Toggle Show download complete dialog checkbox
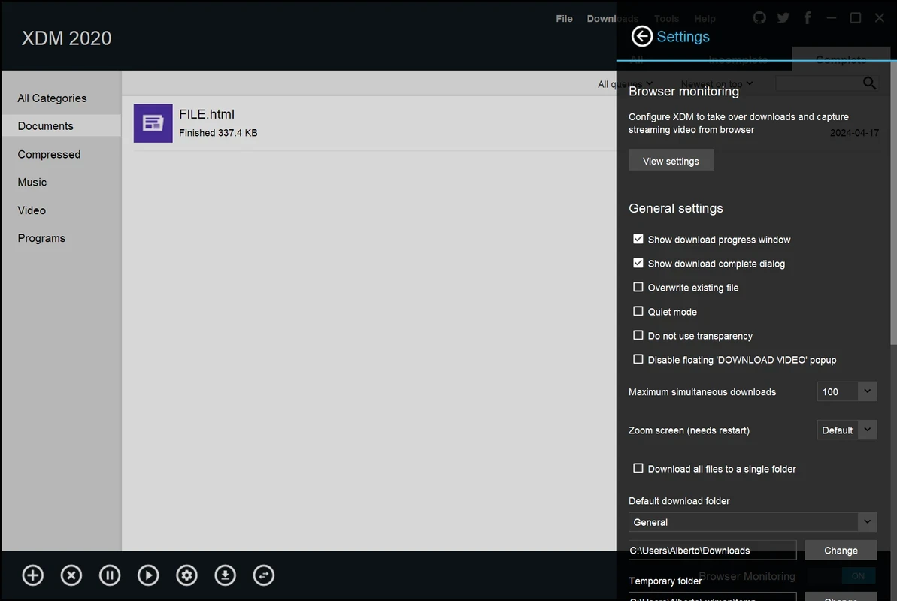Image resolution: width=897 pixels, height=601 pixels. [x=638, y=263]
